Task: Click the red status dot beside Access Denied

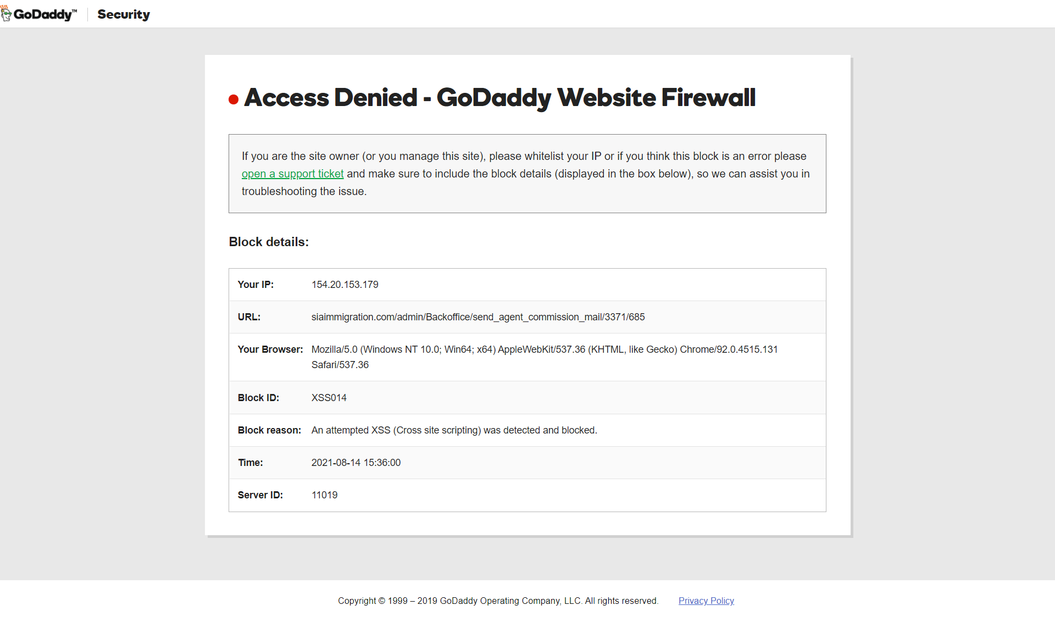Action: click(234, 99)
